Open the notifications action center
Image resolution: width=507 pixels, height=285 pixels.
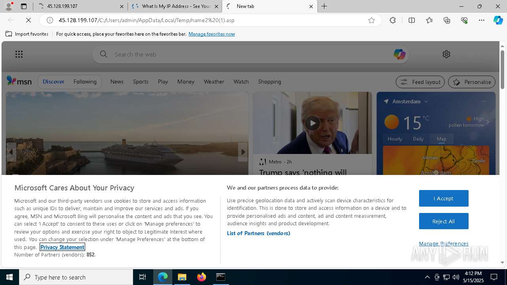494,277
